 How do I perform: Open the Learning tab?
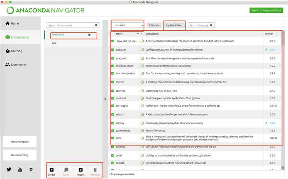click(20, 51)
